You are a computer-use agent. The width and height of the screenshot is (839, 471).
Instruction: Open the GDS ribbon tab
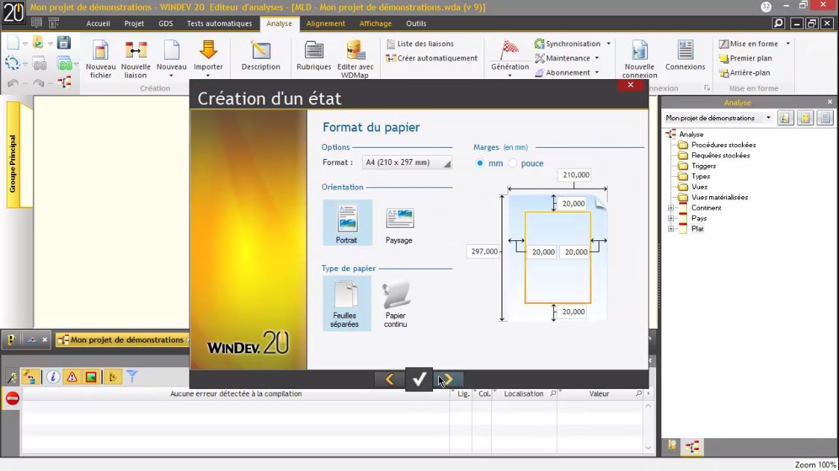[x=166, y=24]
